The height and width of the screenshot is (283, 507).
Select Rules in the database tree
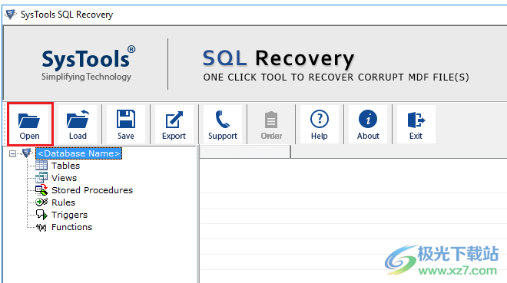(63, 202)
